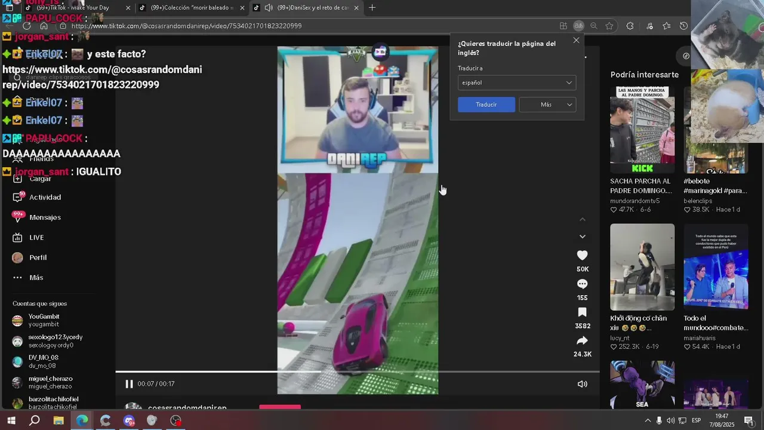Open File Explorer from the taskbar

pyautogui.click(x=58, y=420)
